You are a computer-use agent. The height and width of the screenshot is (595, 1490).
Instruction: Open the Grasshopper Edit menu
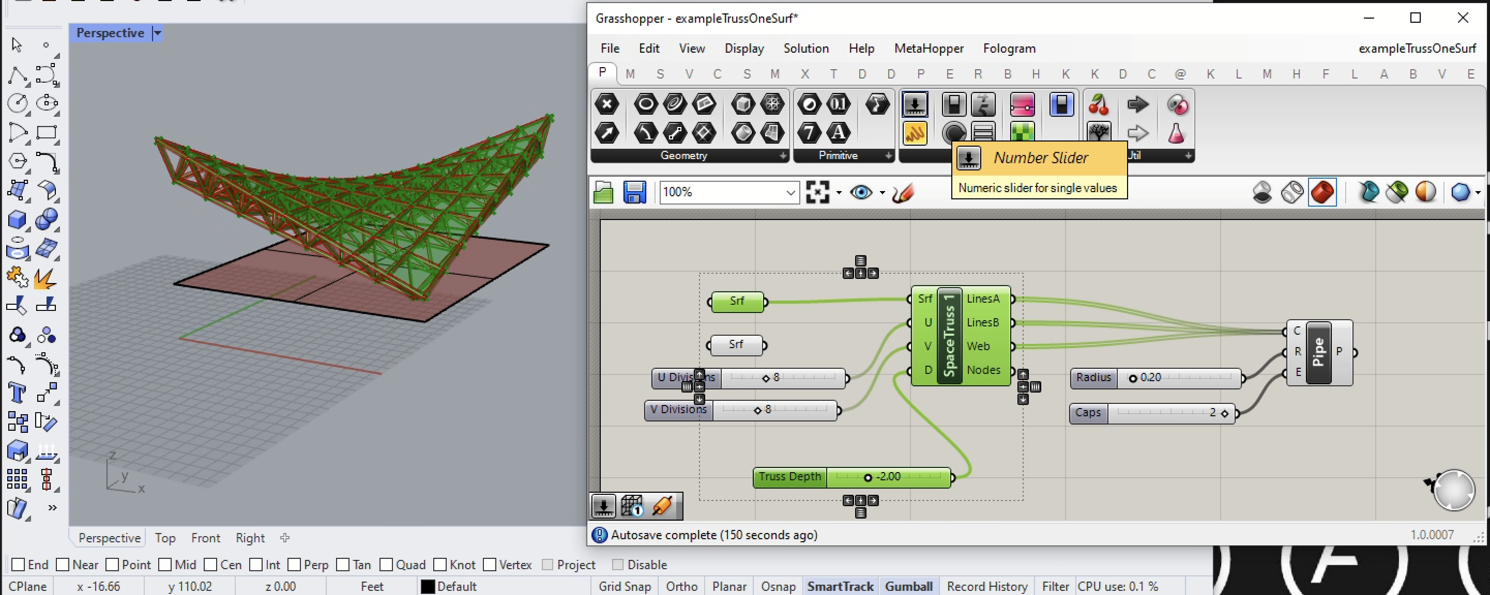(x=649, y=49)
